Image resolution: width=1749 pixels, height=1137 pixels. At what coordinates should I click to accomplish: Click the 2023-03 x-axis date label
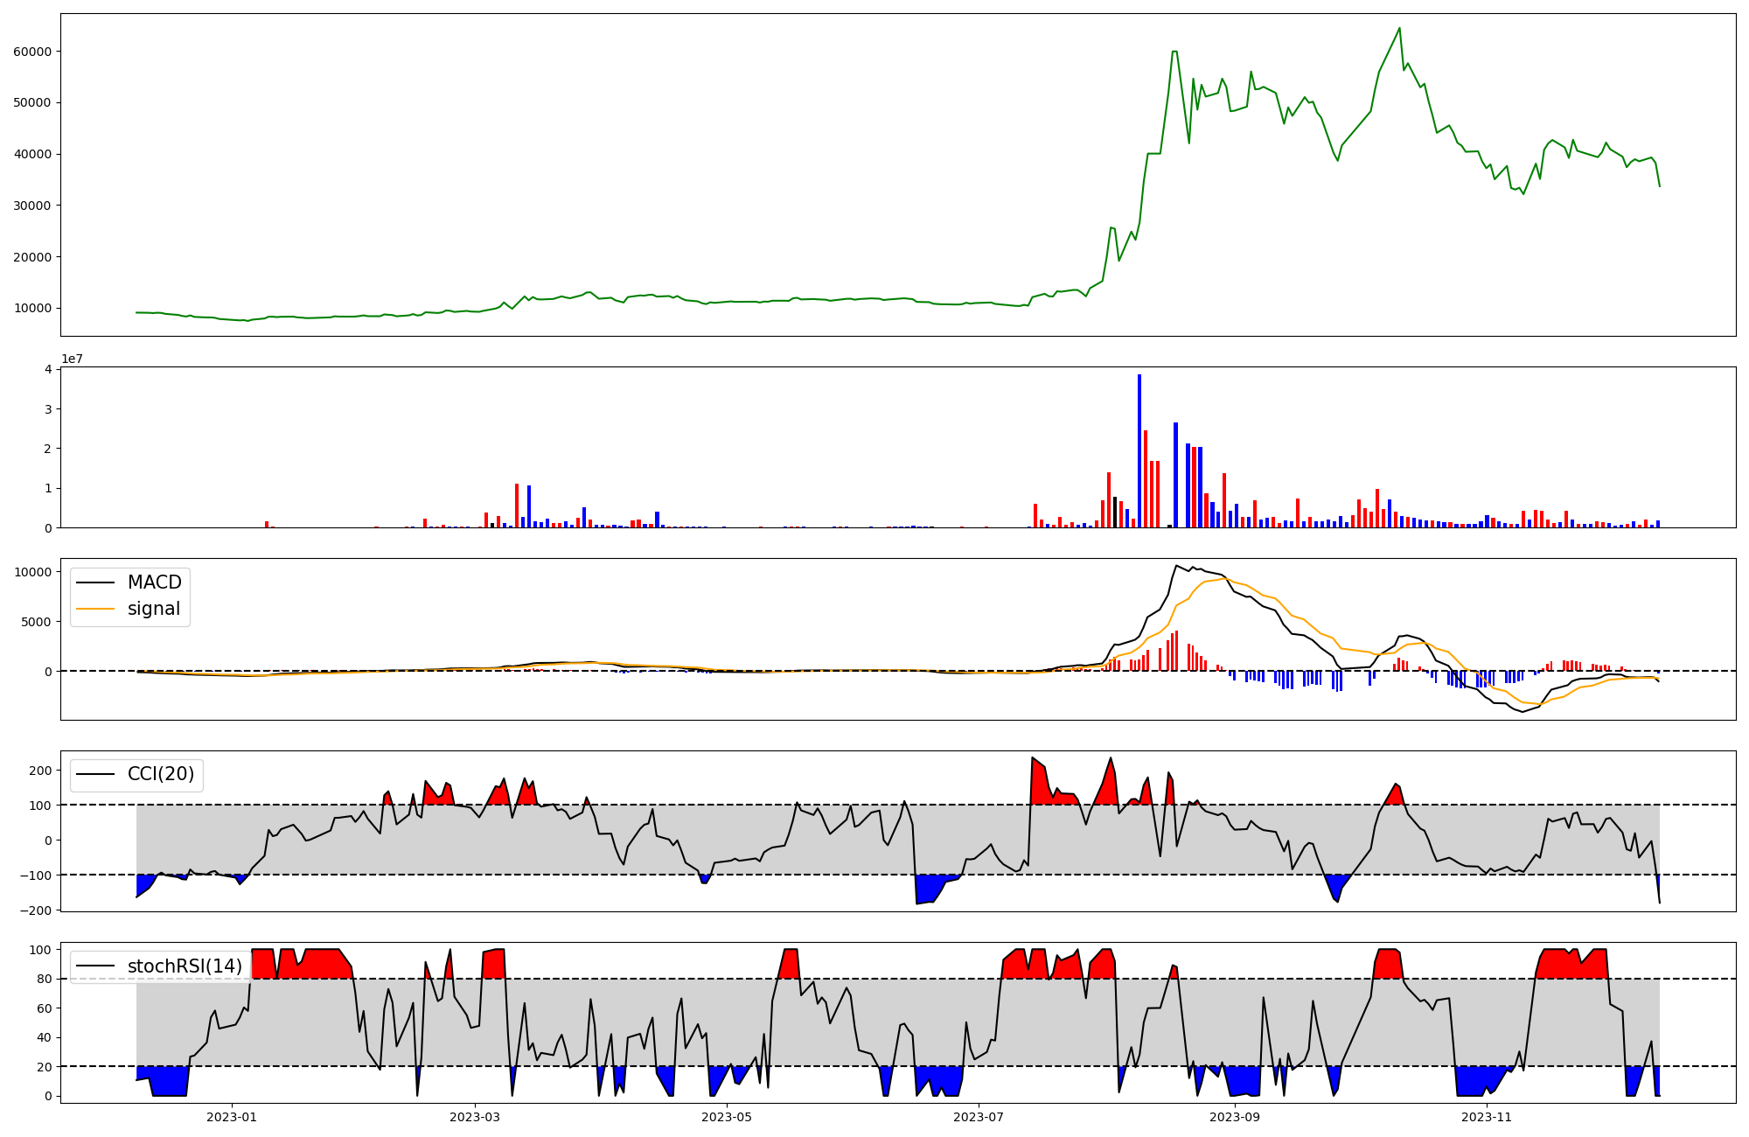(475, 1117)
